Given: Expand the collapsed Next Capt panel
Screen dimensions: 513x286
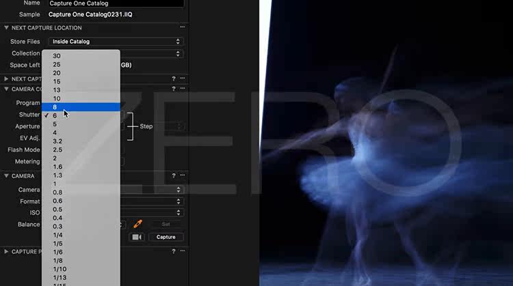Looking at the screenshot, I should tap(6, 78).
